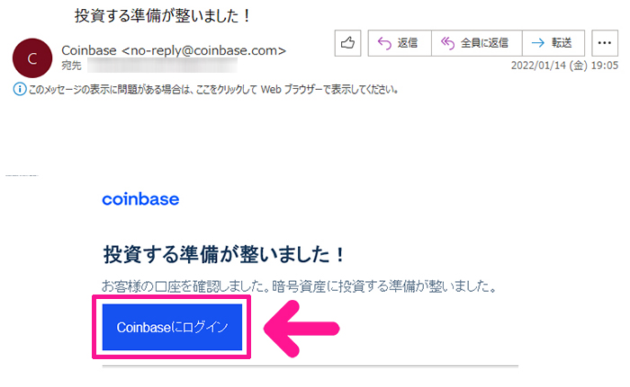This screenshot has width=630, height=387.
Task: Click the subject line at the top
Action: (x=163, y=15)
